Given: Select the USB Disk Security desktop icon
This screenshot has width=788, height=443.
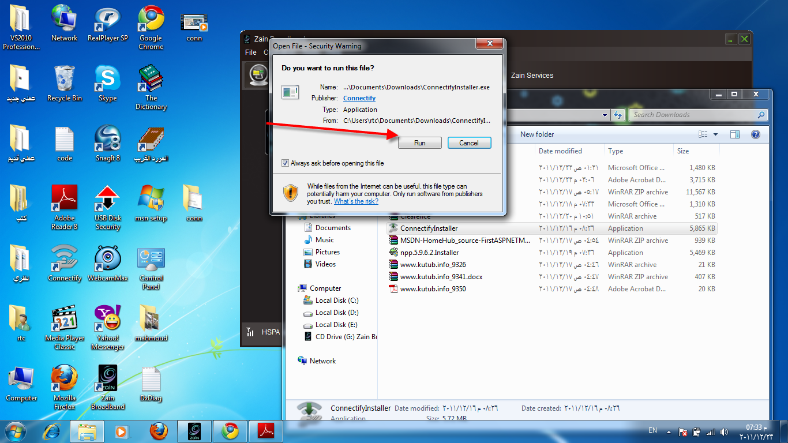Looking at the screenshot, I should [108, 207].
